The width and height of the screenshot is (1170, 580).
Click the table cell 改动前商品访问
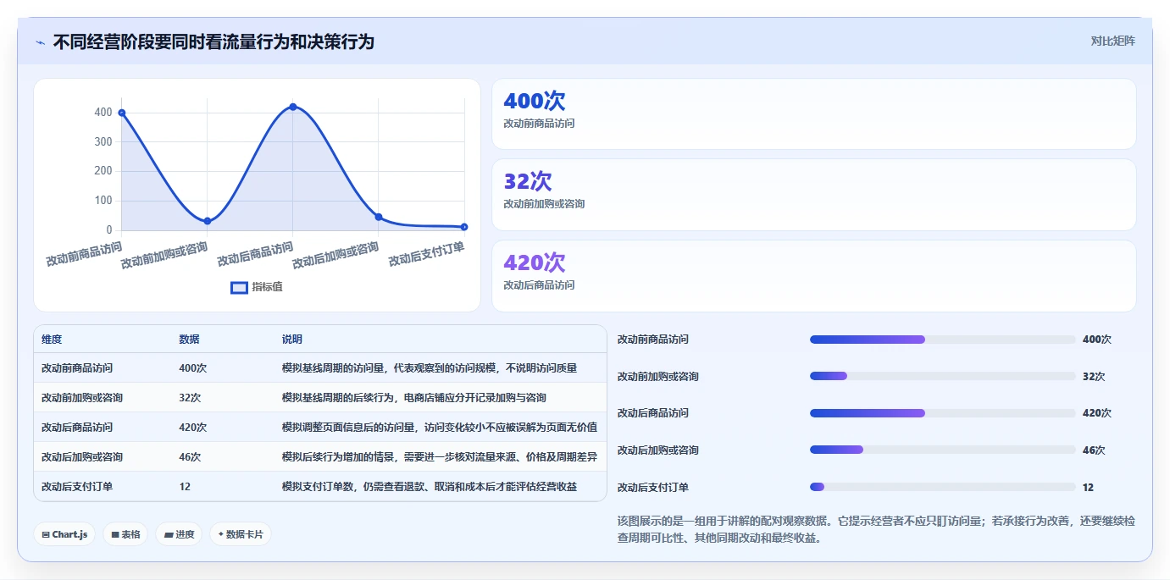pos(77,368)
